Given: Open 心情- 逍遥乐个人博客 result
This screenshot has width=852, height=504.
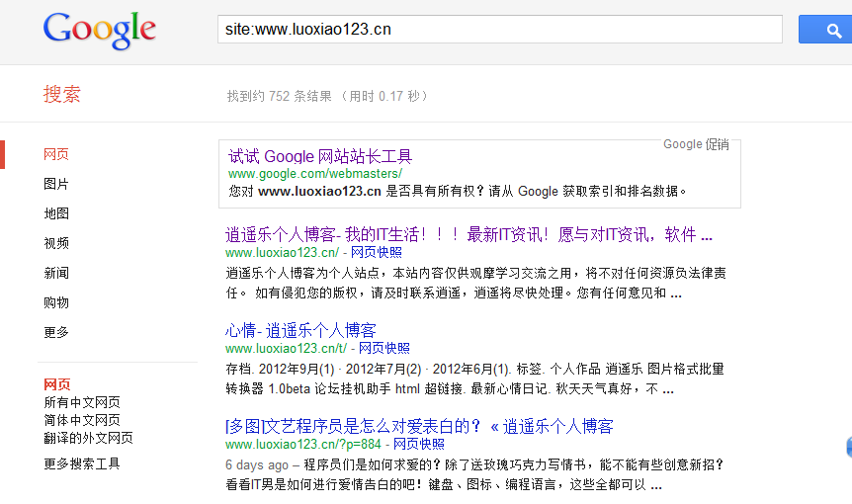Looking at the screenshot, I should coord(300,330).
